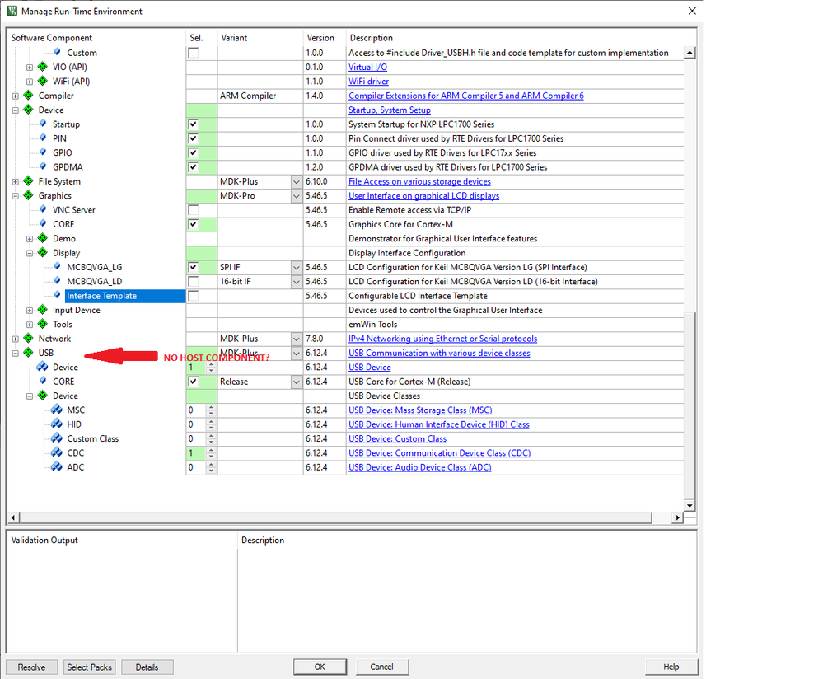Uncheck the GPDMA driver checkbox
This screenshot has height=679, width=823.
pyautogui.click(x=193, y=167)
